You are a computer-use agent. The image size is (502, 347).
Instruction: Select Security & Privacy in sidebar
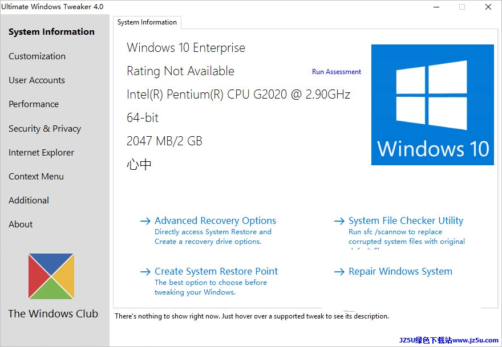[45, 129]
